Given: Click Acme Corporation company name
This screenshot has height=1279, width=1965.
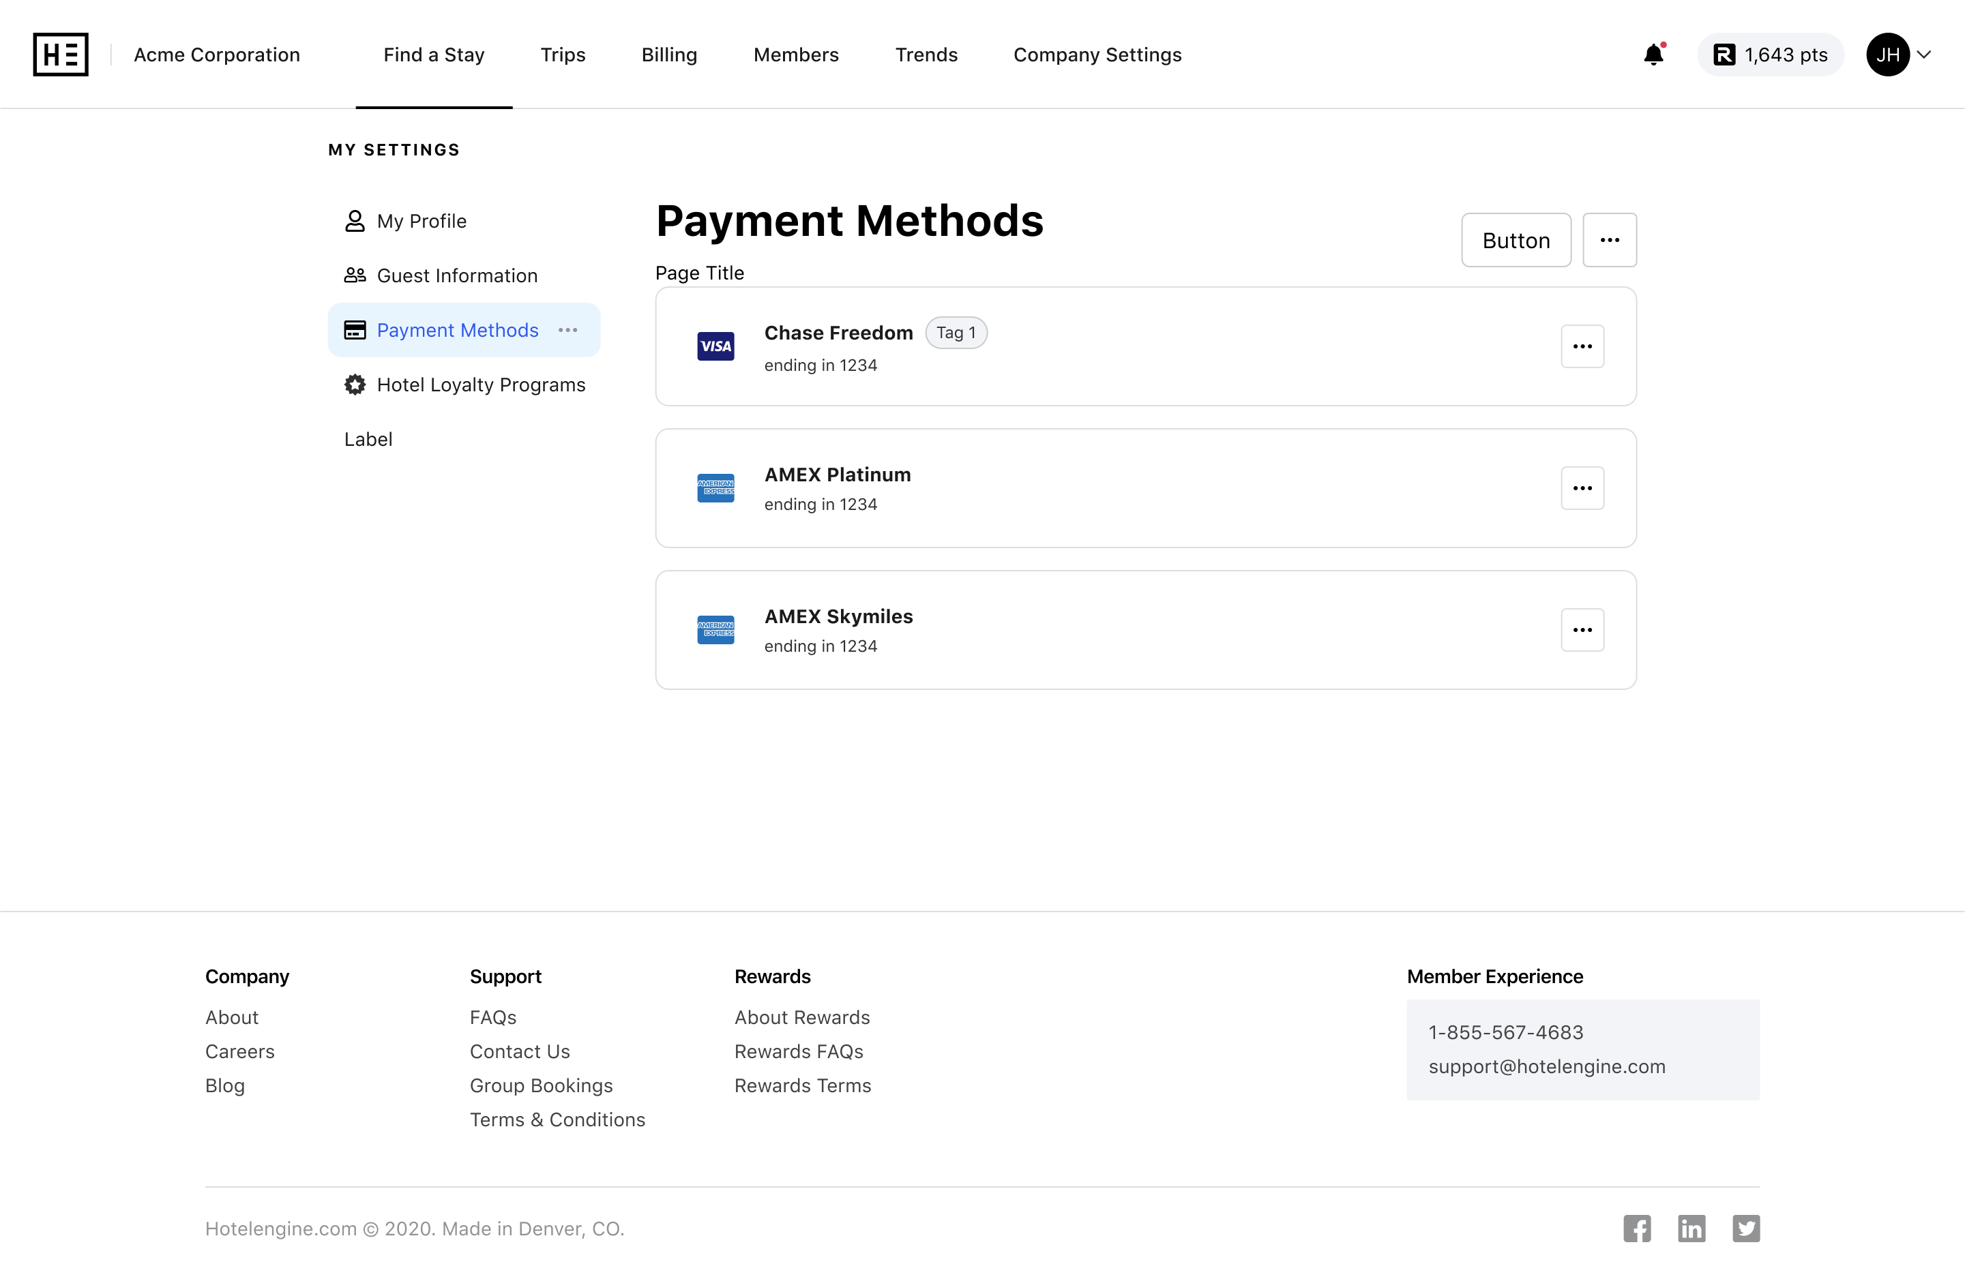Looking at the screenshot, I should coord(217,55).
